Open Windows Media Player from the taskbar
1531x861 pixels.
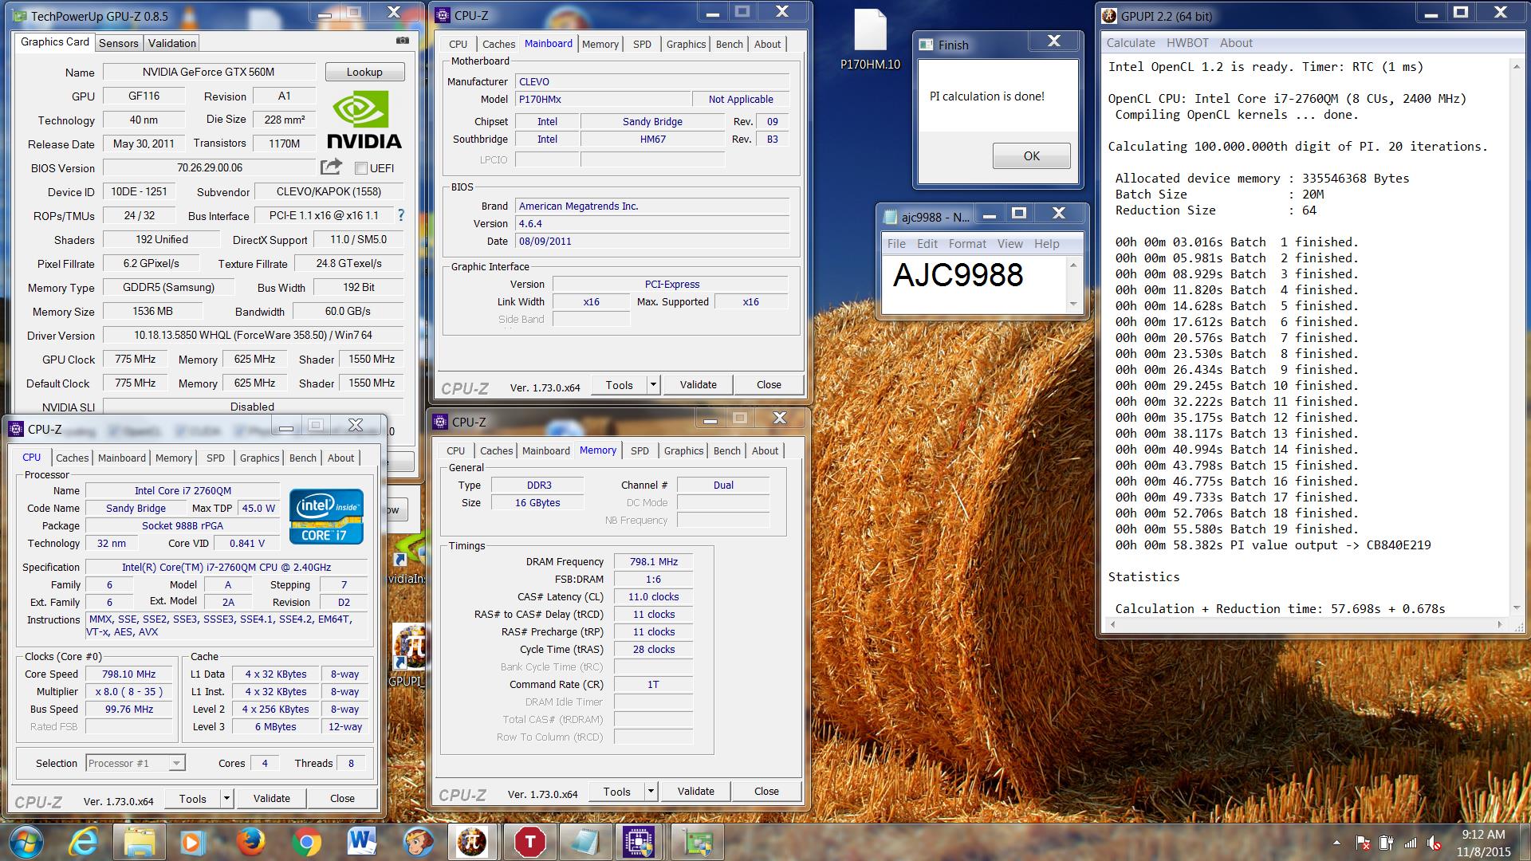click(x=192, y=843)
